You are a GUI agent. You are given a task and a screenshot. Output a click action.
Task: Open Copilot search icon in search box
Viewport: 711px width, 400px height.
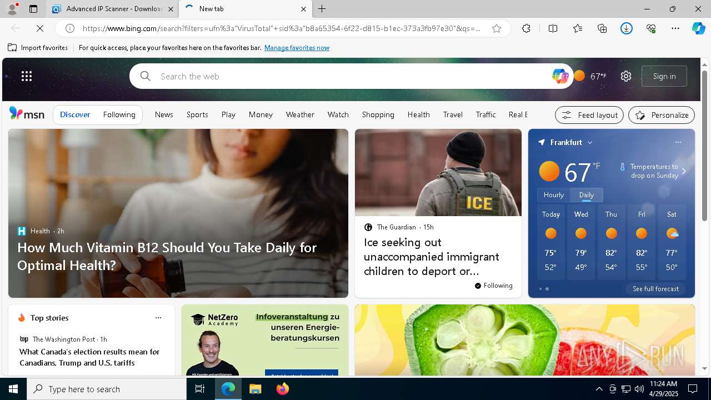click(560, 76)
